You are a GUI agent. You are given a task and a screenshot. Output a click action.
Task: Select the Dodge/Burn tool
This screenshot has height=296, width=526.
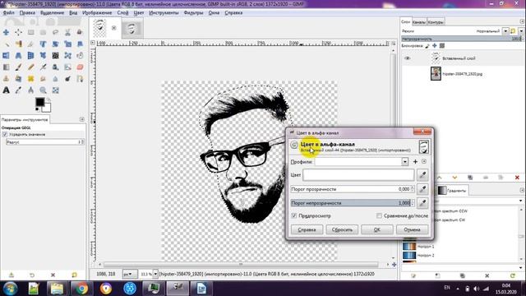[67, 79]
